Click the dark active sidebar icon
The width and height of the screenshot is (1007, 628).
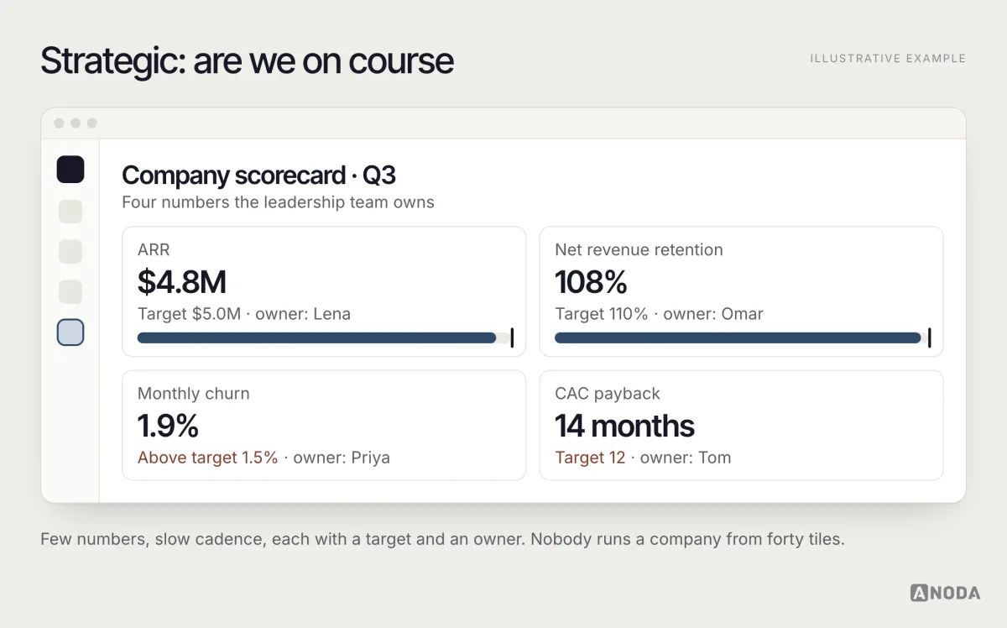(70, 170)
